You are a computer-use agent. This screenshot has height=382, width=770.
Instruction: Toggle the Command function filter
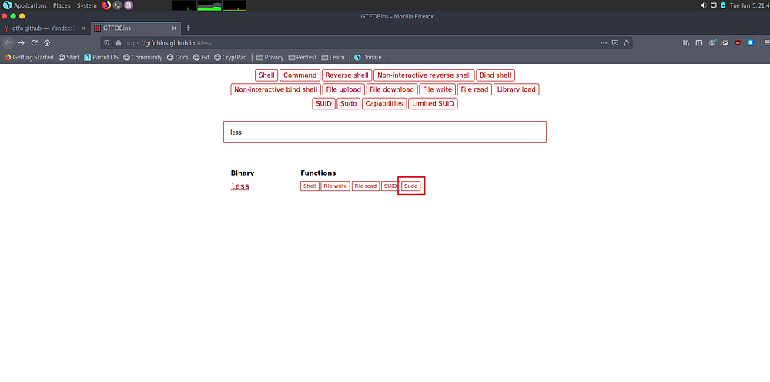point(300,75)
